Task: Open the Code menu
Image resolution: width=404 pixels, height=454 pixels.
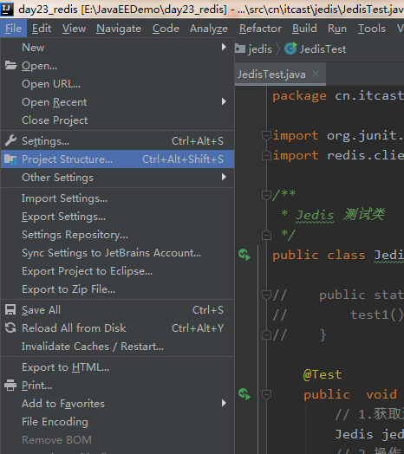Action: click(166, 29)
